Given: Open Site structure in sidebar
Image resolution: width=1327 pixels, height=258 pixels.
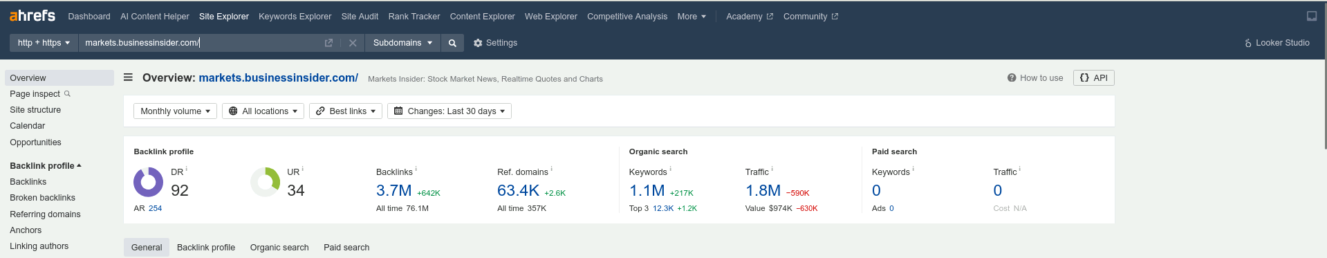Looking at the screenshot, I should [35, 110].
